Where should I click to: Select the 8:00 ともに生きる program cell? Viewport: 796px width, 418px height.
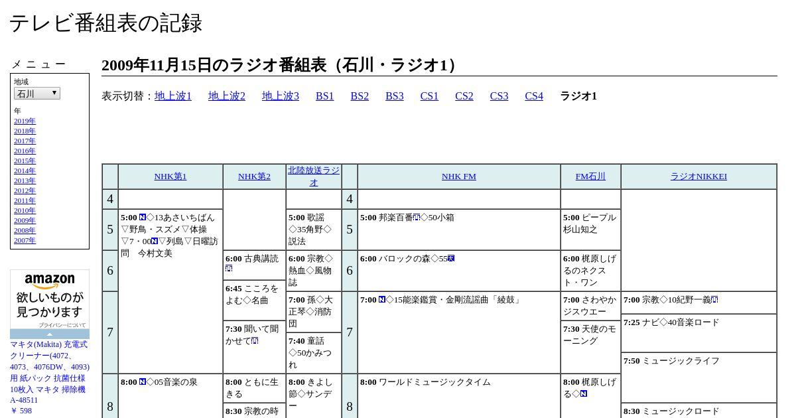pos(254,388)
